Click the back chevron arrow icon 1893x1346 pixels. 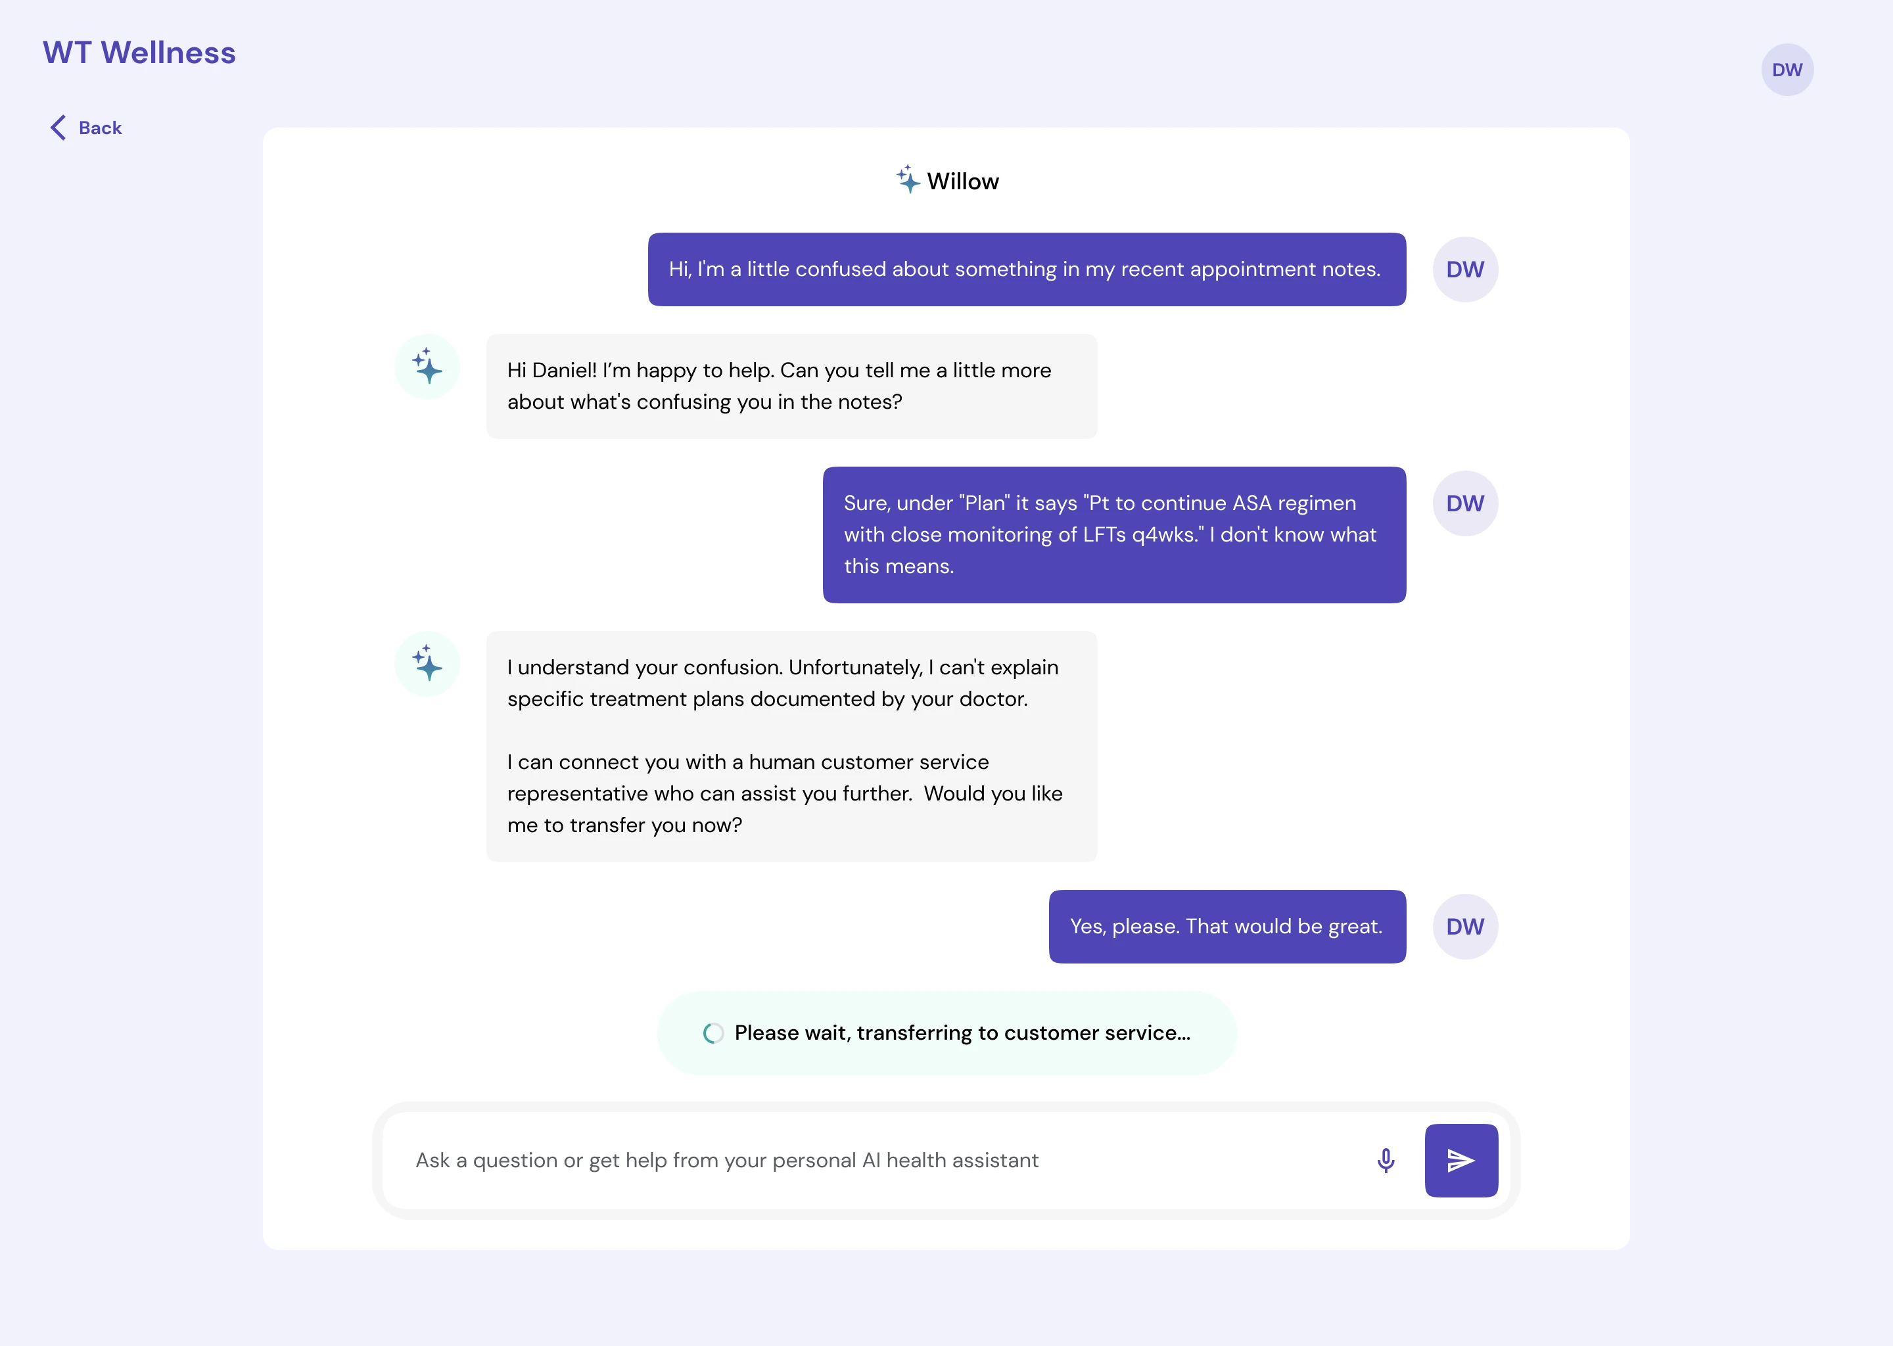pyautogui.click(x=57, y=127)
